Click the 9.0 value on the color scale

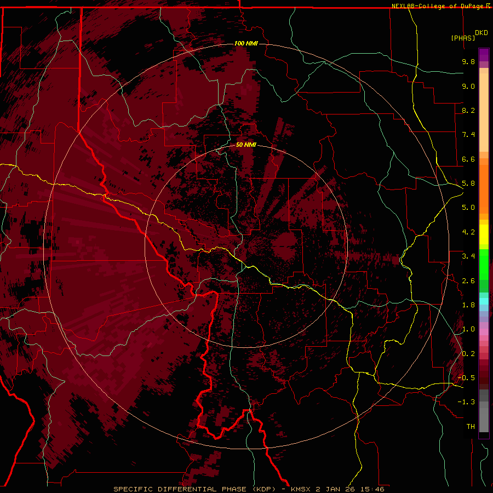[468, 86]
